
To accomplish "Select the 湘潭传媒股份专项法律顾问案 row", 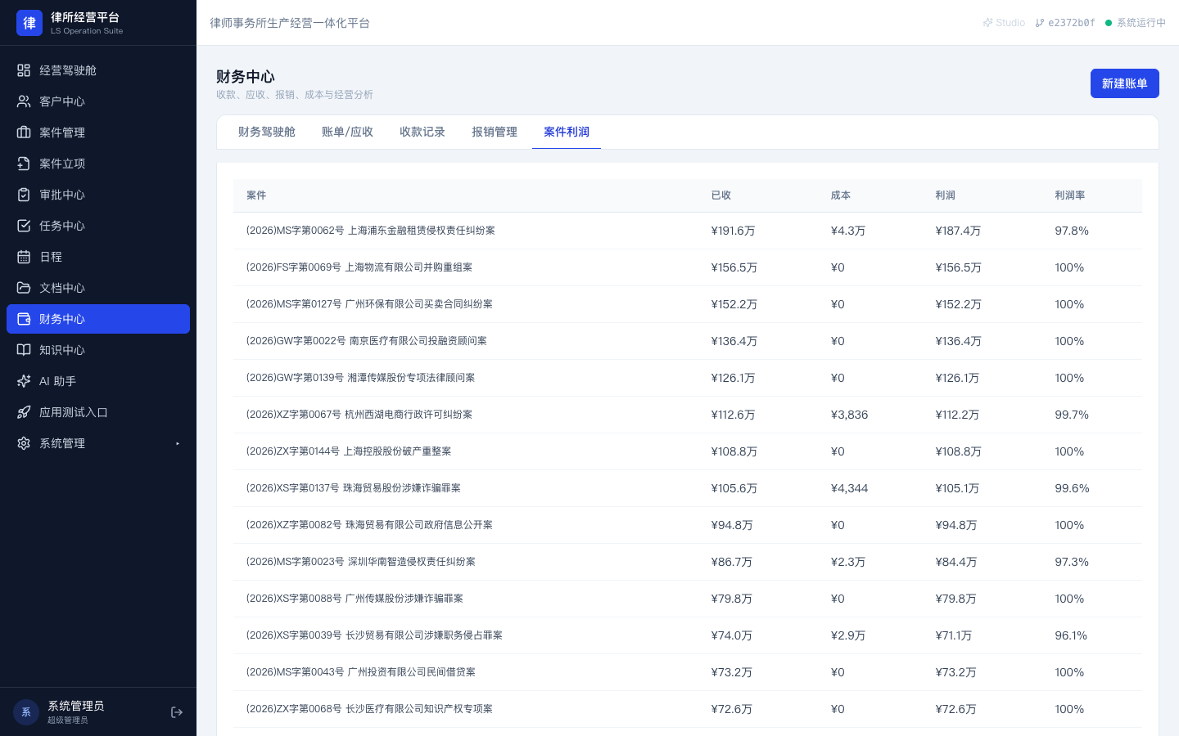I will (688, 378).
